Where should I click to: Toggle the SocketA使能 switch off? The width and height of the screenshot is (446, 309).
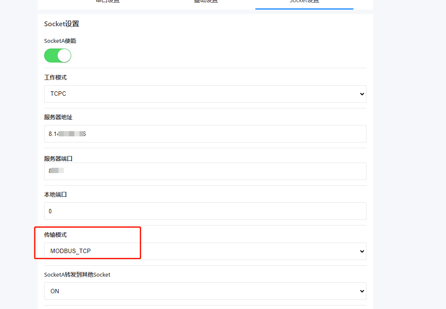click(x=57, y=56)
